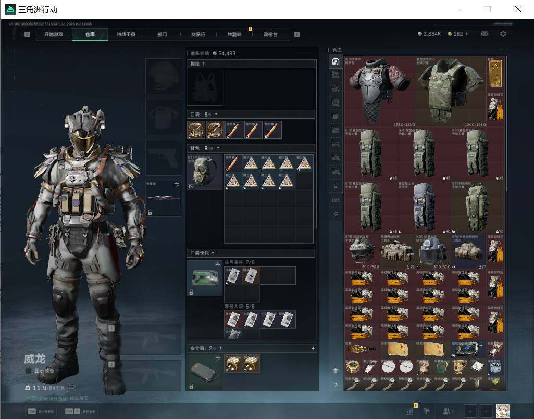Viewport: 534px width, 419px height.
Task: Click the stacked layers icon in warehouse sidebar
Action: (x=336, y=370)
